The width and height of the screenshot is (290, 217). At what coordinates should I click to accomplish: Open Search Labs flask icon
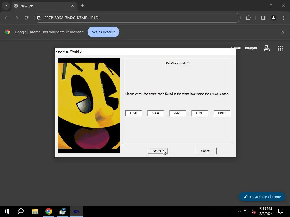click(267, 48)
